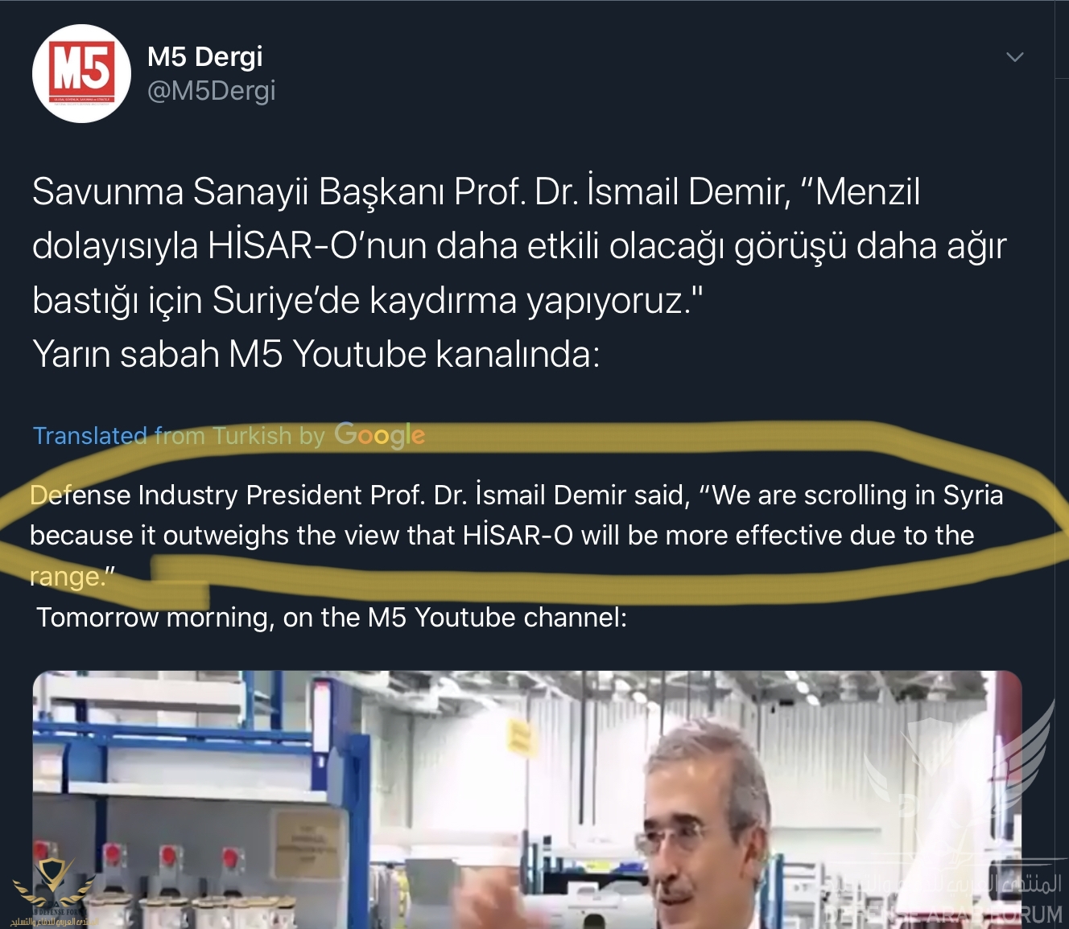Open the M5 Dergi display name
The image size is (1069, 929).
tap(204, 56)
